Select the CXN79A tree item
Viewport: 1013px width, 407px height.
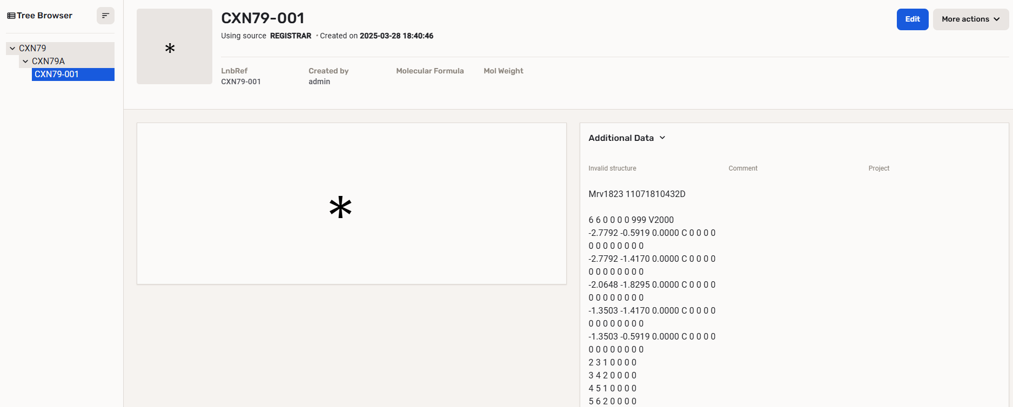tap(48, 62)
